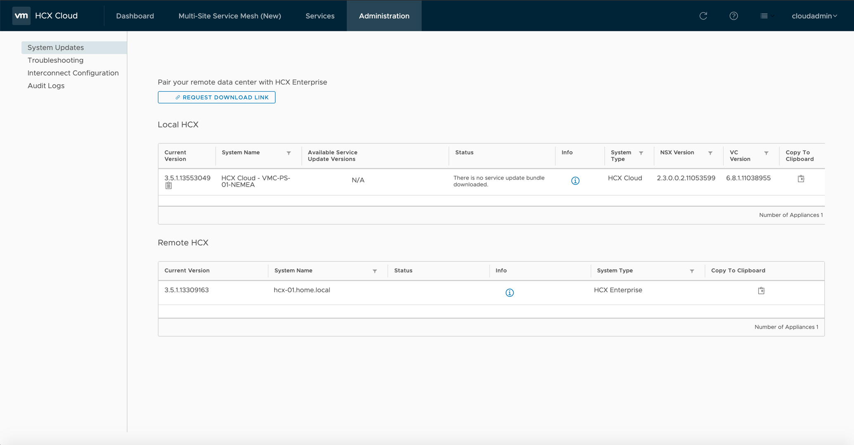
Task: Copy Local HCX row to clipboard
Action: (x=801, y=179)
